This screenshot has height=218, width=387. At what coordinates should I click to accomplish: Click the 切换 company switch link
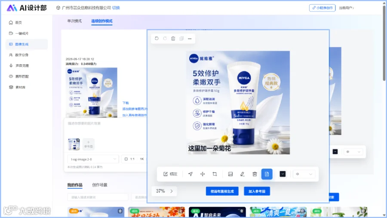click(116, 8)
